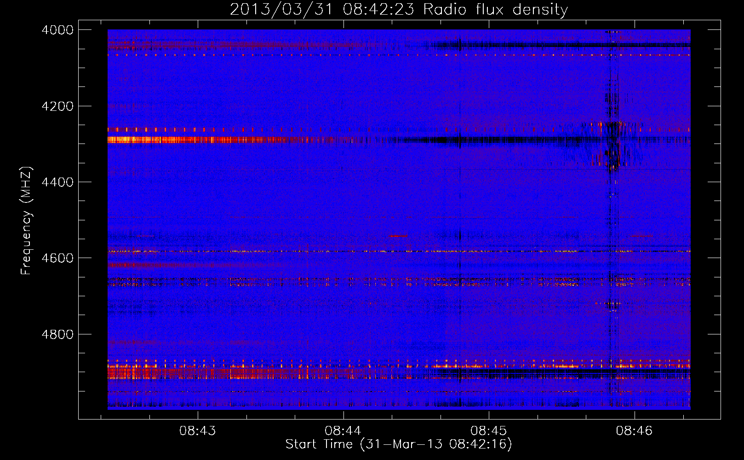Select the 08:46 time tick label
The image size is (744, 460).
pyautogui.click(x=635, y=431)
